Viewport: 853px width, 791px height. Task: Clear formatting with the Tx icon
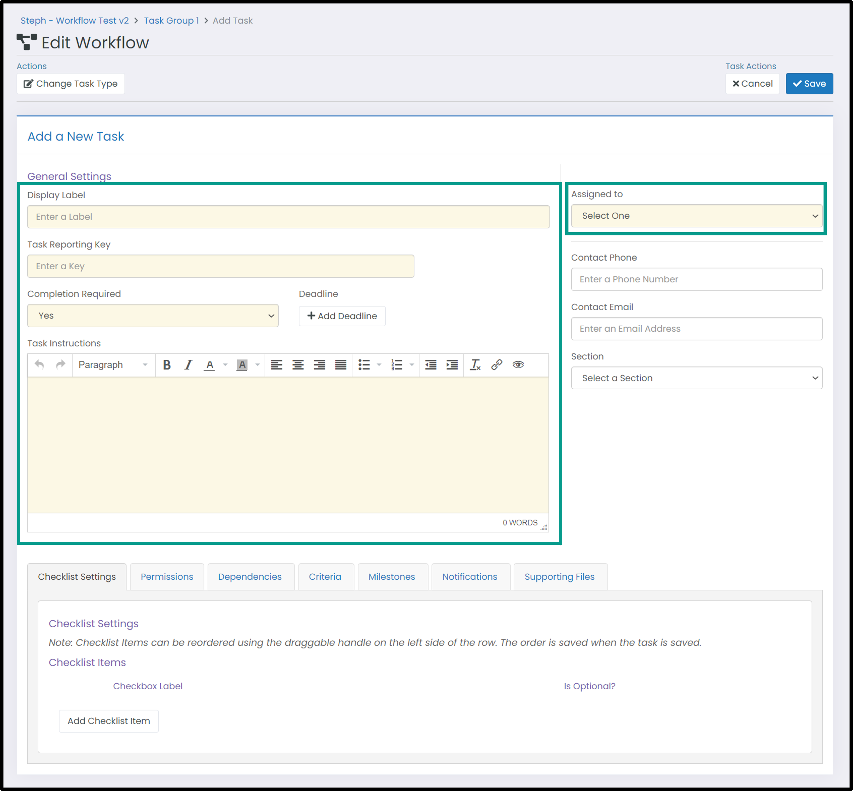coord(475,365)
